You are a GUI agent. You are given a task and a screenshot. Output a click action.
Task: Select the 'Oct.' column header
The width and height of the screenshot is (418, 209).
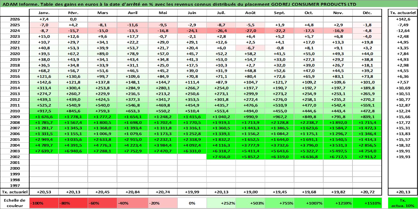309,13
